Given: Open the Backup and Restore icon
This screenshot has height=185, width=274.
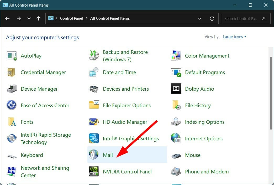Looking at the screenshot, I should point(94,55).
